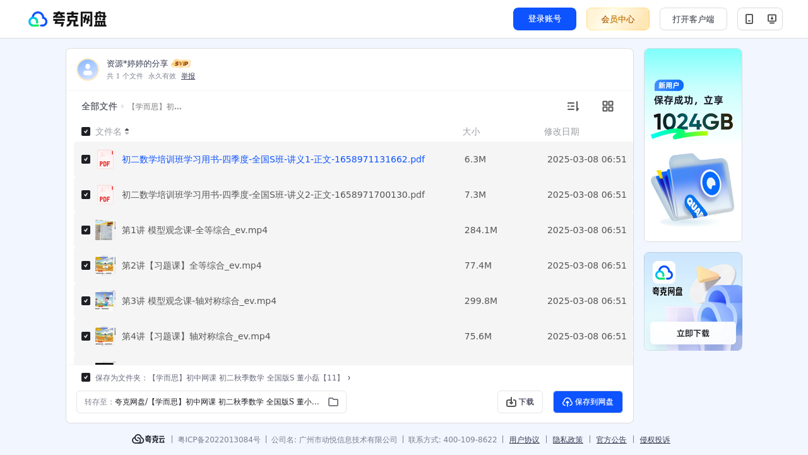
Task: Open the 用户协议 link
Action: 525,440
